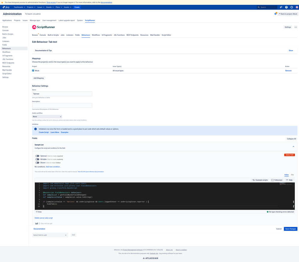Open the Guide workflow dropdown
The height and width of the screenshot is (262, 299).
[x=47, y=117]
